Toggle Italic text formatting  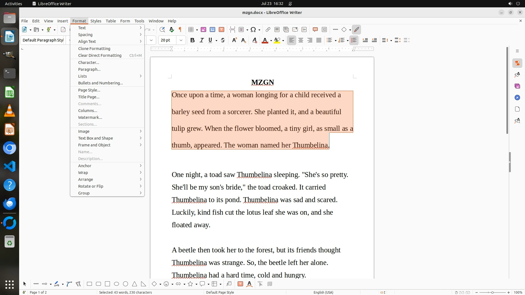tap(202, 40)
